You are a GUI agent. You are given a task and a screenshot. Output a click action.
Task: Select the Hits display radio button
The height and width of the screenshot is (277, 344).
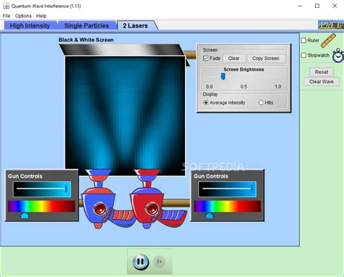click(261, 103)
